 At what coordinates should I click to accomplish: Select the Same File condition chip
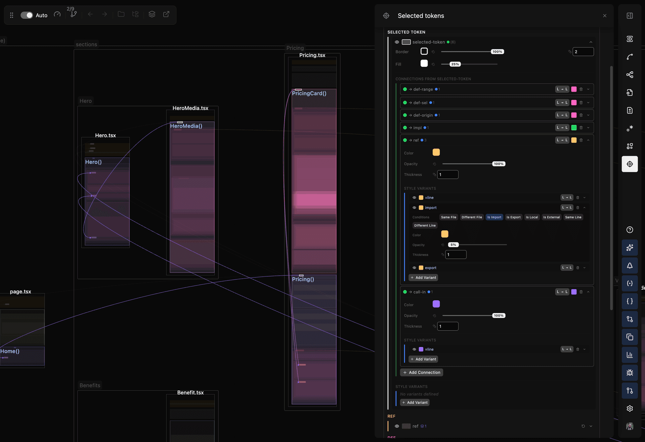(448, 217)
